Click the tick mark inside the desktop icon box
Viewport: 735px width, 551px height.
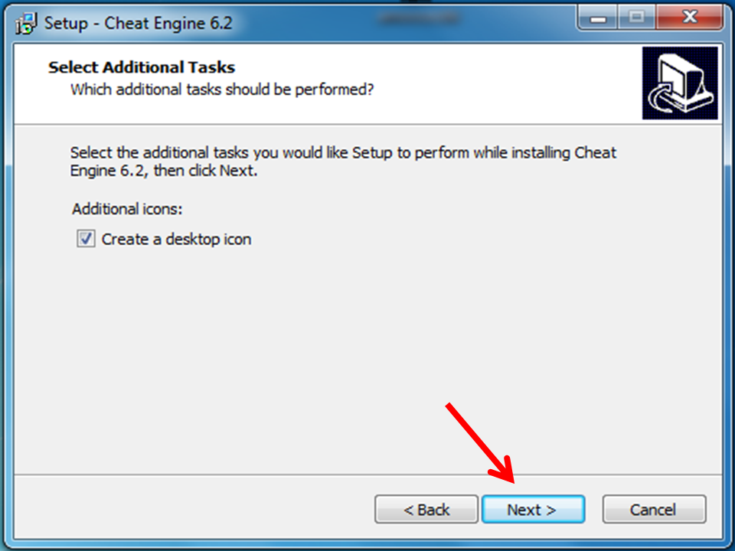87,239
